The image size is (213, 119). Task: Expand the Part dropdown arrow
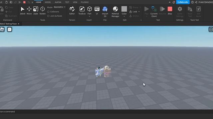[90, 16]
